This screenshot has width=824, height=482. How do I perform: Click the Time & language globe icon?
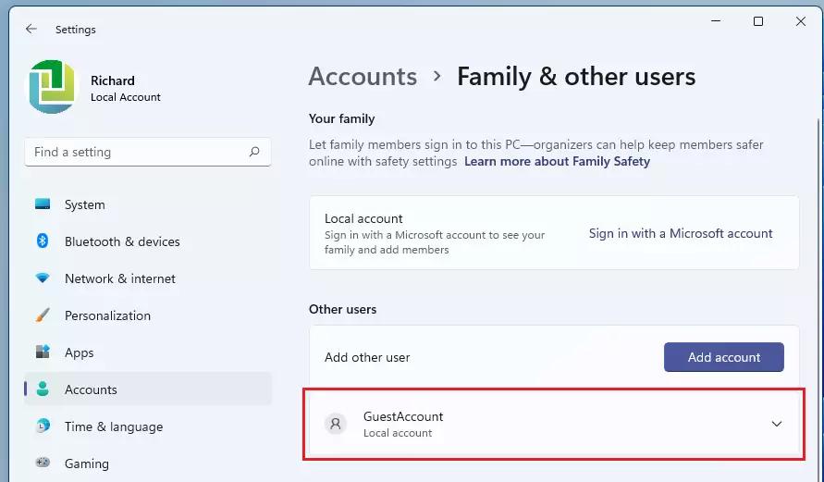coord(43,426)
